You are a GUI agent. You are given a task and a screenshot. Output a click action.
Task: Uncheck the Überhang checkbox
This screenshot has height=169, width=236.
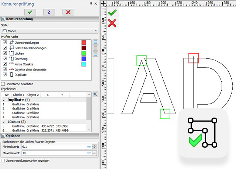tap(5, 59)
